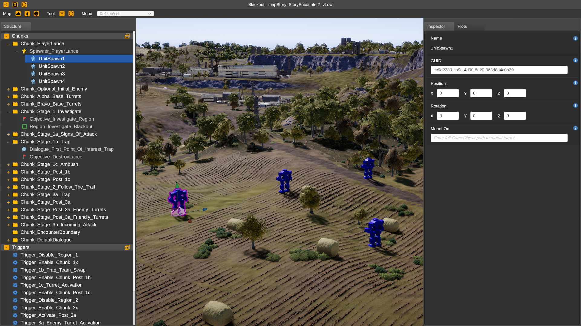Click the info icon beside Name
Image resolution: width=581 pixels, height=326 pixels.
(x=575, y=38)
